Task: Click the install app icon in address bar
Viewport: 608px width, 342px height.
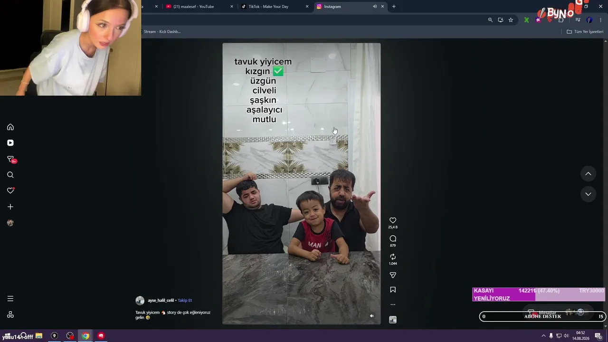Action: pyautogui.click(x=501, y=20)
